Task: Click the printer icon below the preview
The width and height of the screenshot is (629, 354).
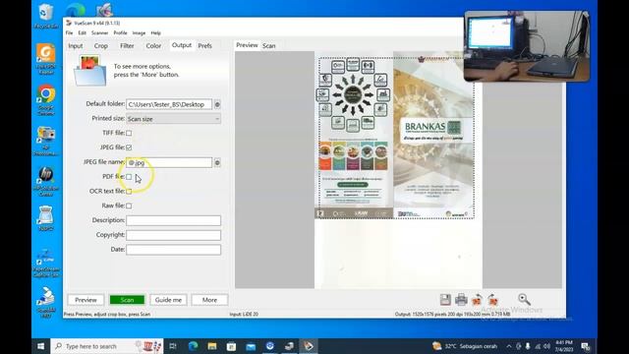Action: (x=461, y=300)
